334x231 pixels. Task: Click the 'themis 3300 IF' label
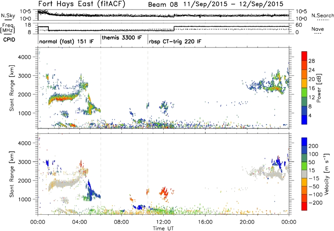(x=122, y=38)
